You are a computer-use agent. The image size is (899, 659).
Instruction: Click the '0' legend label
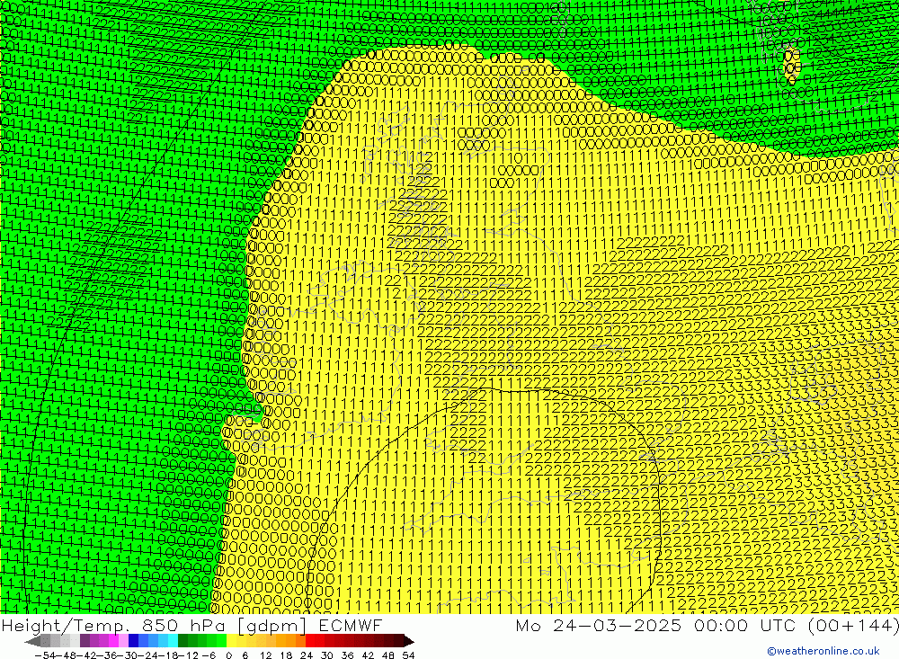pyautogui.click(x=228, y=655)
